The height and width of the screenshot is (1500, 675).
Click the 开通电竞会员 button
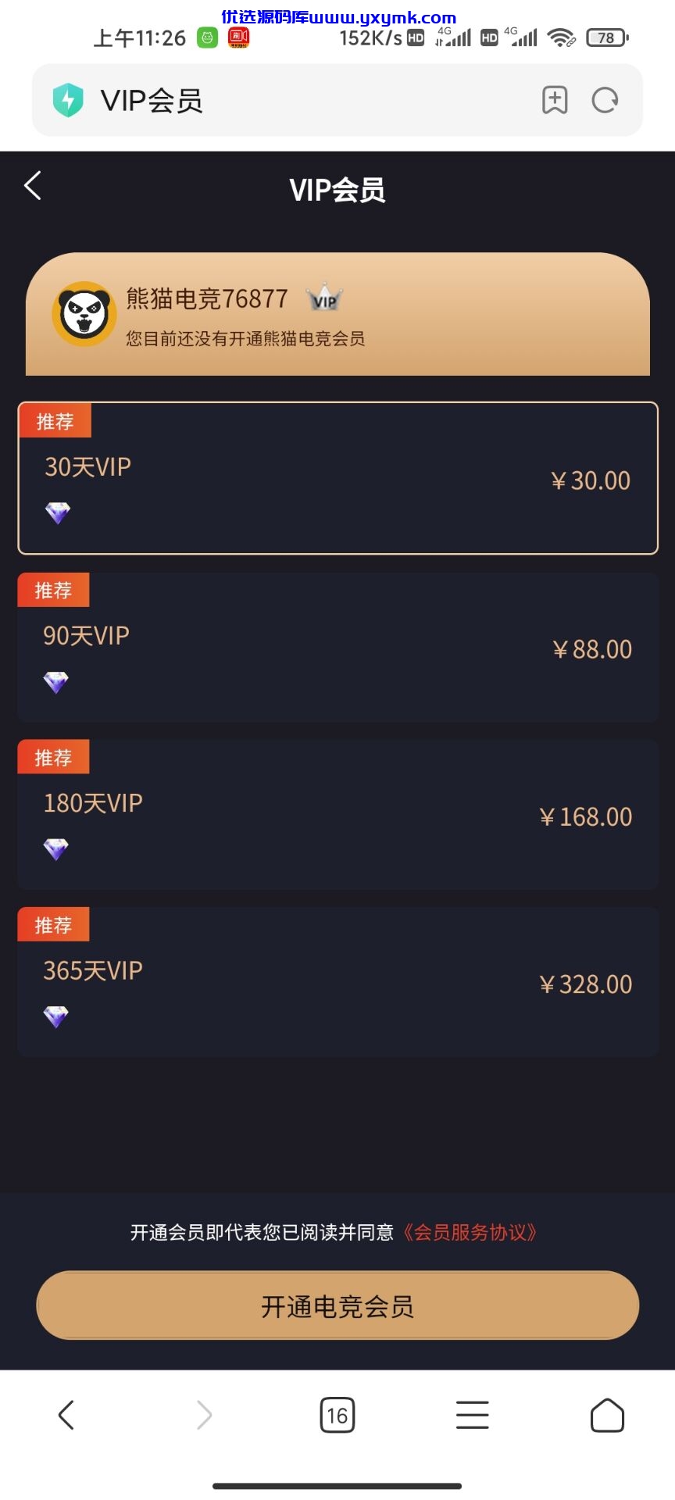337,1305
